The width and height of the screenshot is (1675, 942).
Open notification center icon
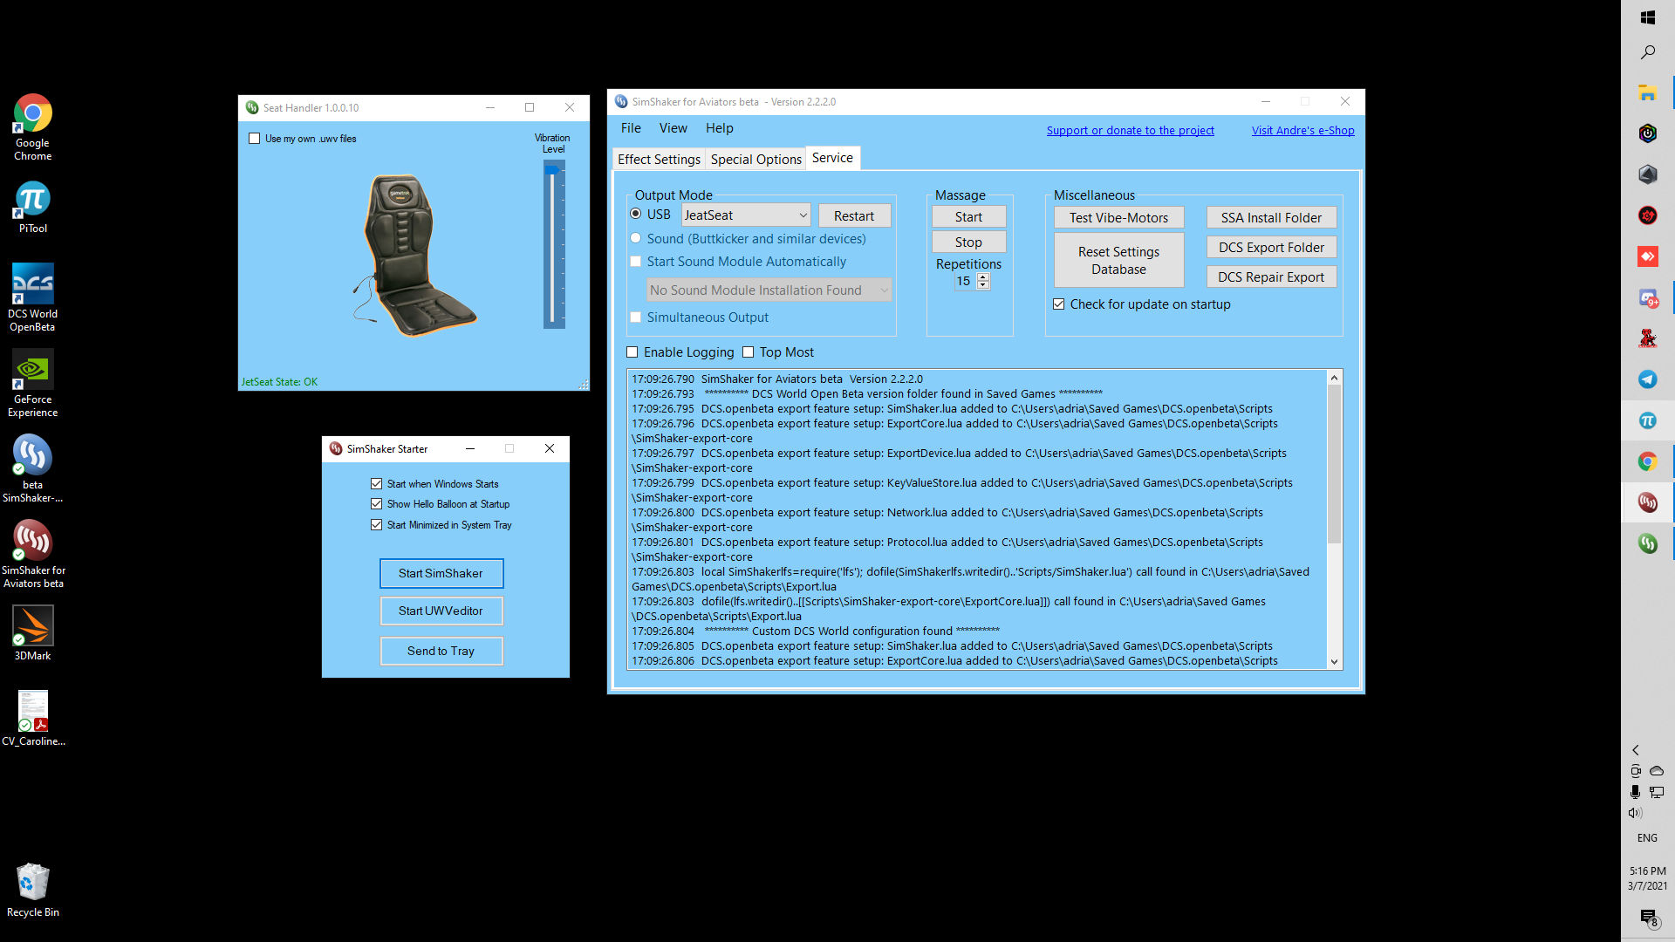click(1647, 918)
